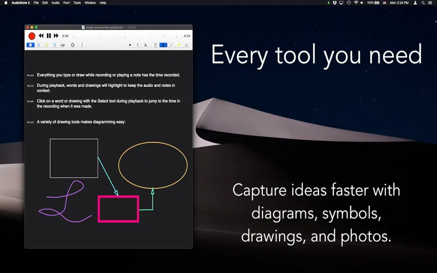Click the AirPlay display menu bar icon
The width and height of the screenshot is (437, 273).
tap(341, 3)
